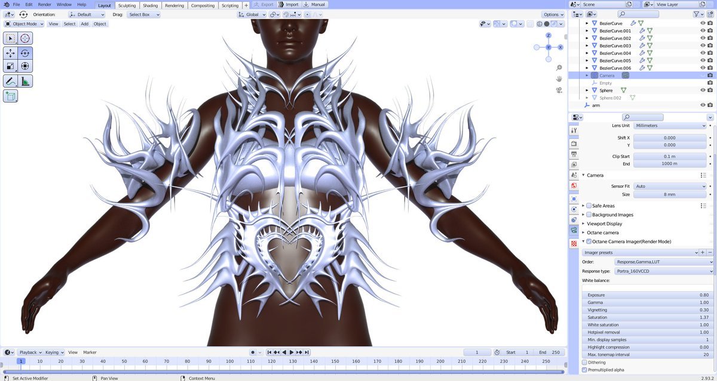Screen dimensions: 717x381
Task: Switch to the Sculpting workspace tab
Action: coord(127,5)
